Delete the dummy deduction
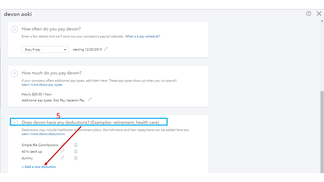This screenshot has width=324, height=182. click(x=76, y=158)
